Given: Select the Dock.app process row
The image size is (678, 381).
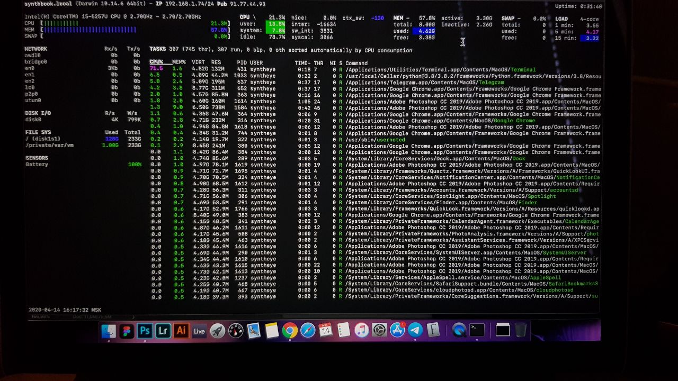Looking at the screenshot, I should click(375, 158).
